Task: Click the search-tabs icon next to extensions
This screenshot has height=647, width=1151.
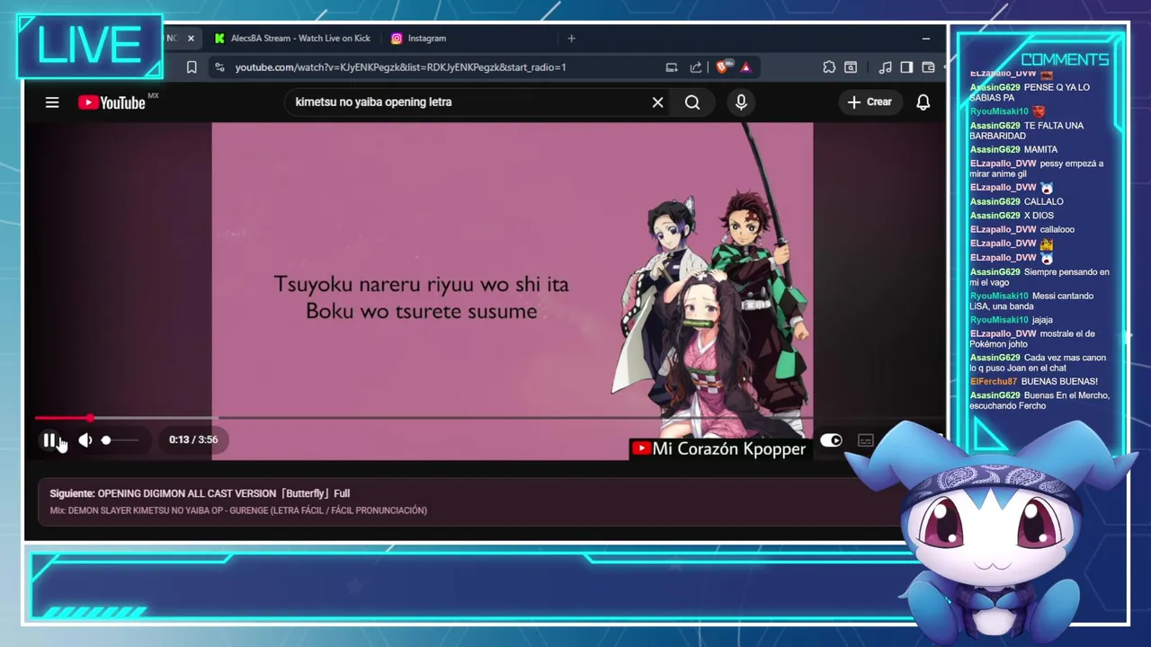Action: [851, 67]
